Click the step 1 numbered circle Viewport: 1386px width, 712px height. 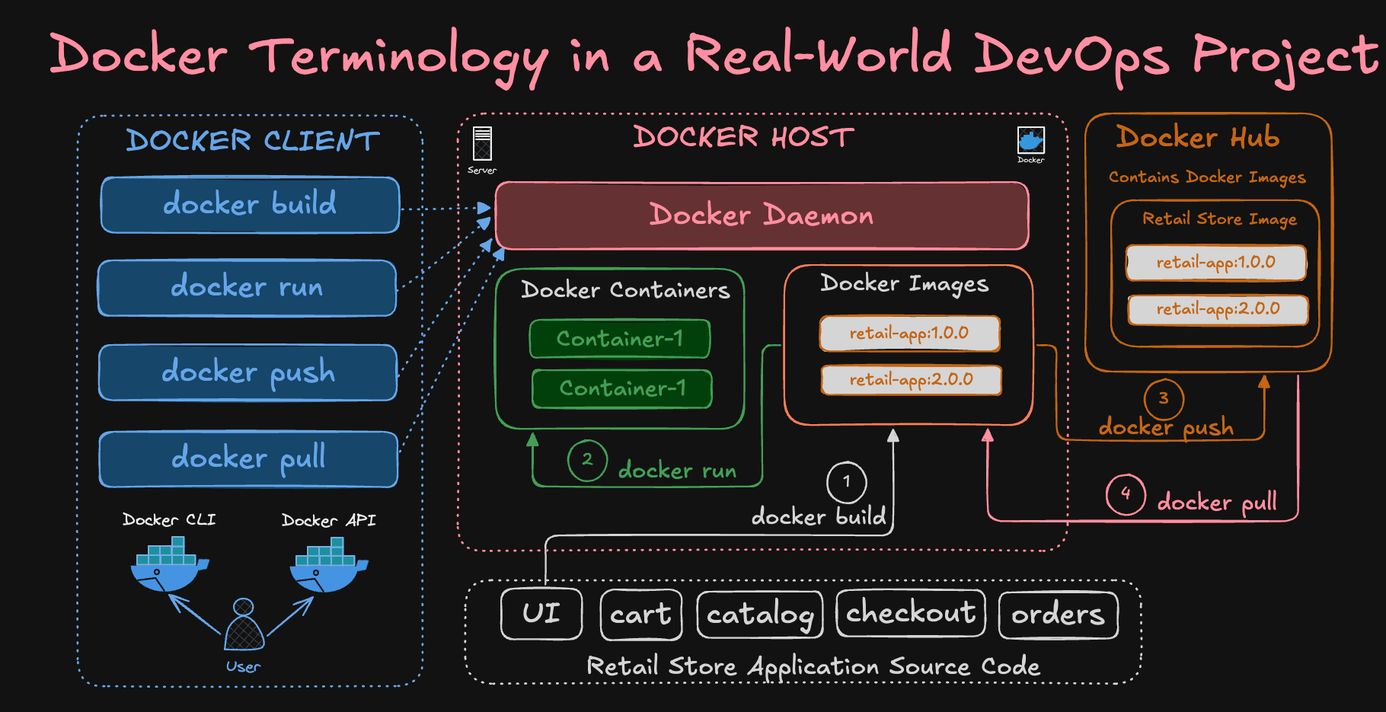[x=846, y=481]
